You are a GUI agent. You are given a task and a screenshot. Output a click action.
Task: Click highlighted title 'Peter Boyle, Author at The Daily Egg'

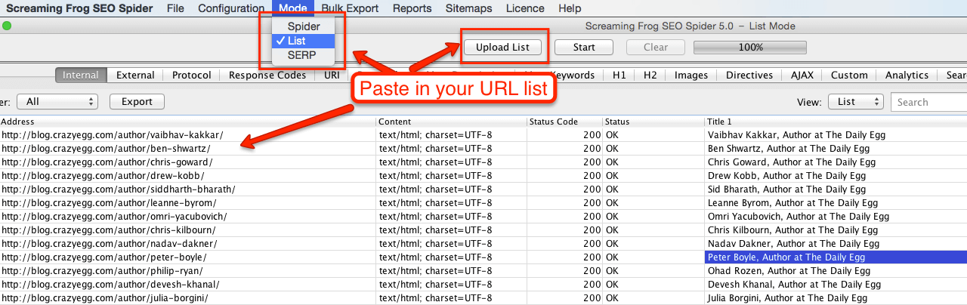pos(836,257)
